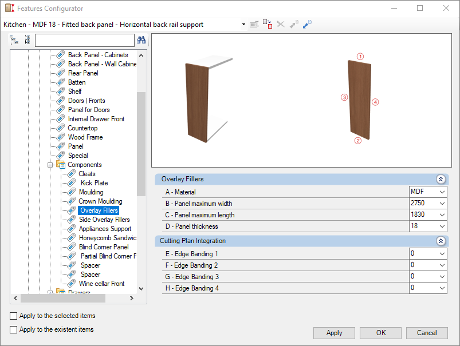Select Internal Drawer Front tree item

[96, 118]
